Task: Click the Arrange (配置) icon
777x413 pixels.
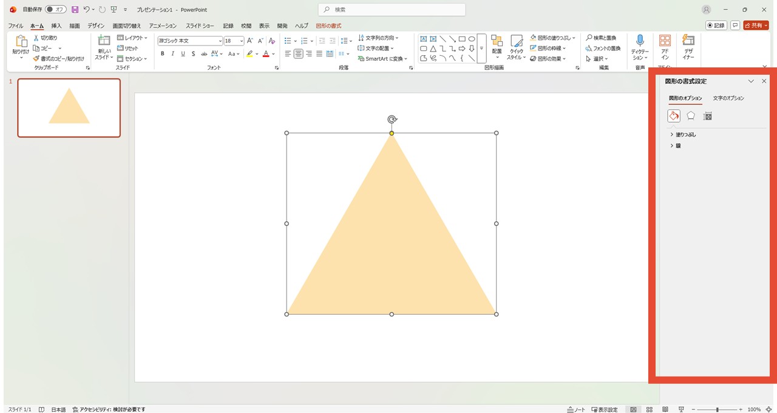Action: [x=497, y=41]
